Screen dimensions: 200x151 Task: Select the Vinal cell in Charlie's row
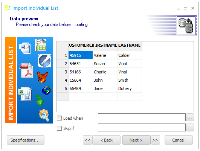[x=130, y=72]
